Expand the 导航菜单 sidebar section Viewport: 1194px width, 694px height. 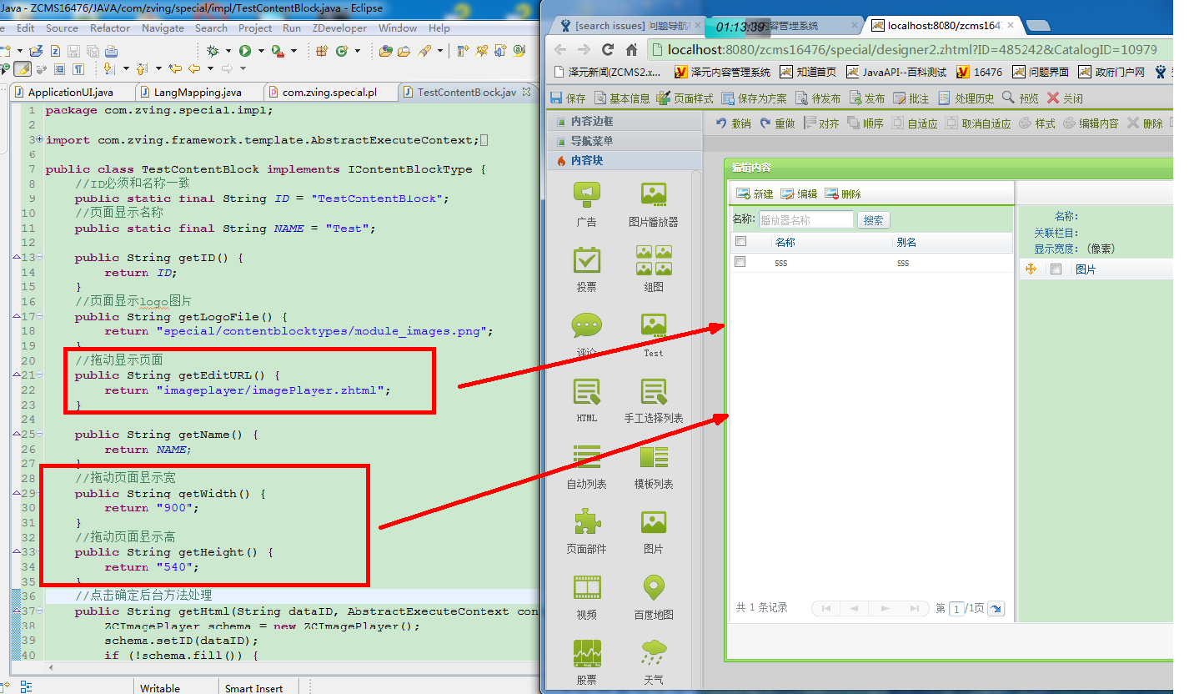(591, 141)
